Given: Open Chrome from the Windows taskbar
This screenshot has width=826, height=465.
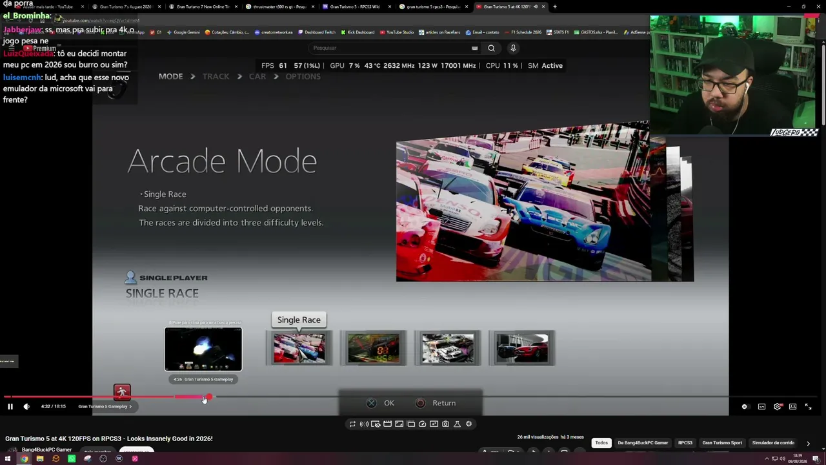Looking at the screenshot, I should 24,459.
